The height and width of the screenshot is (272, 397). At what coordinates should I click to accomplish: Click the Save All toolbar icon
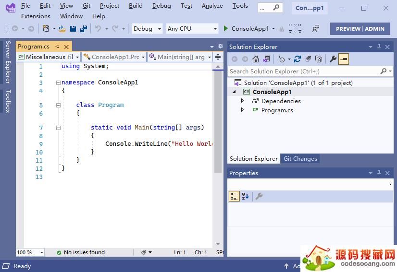click(x=84, y=29)
